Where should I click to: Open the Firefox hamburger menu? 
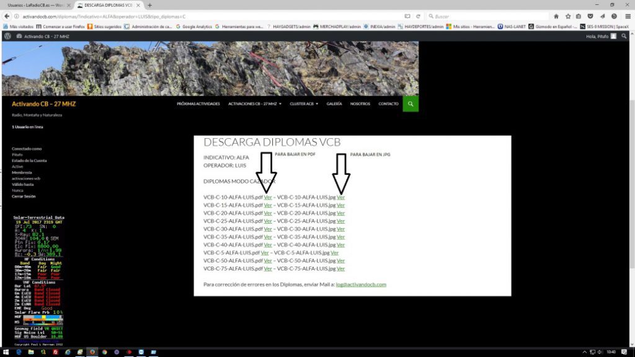[x=628, y=16]
